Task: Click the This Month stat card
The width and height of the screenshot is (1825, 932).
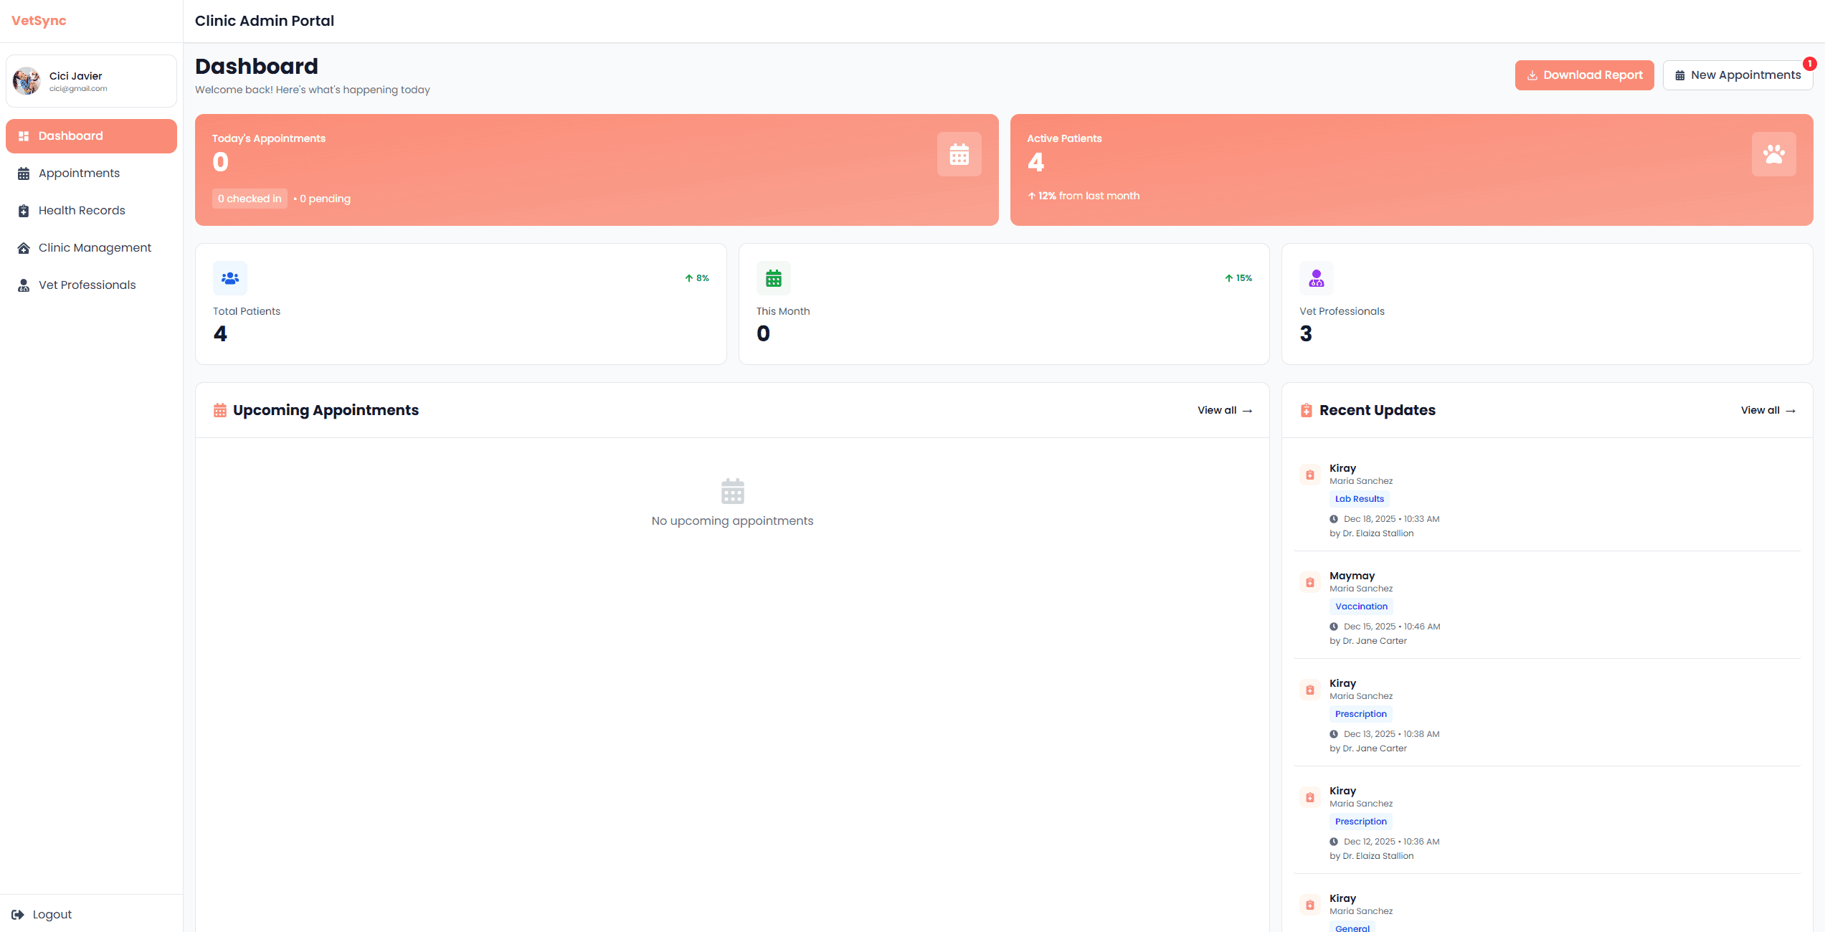Action: pyautogui.click(x=1004, y=304)
